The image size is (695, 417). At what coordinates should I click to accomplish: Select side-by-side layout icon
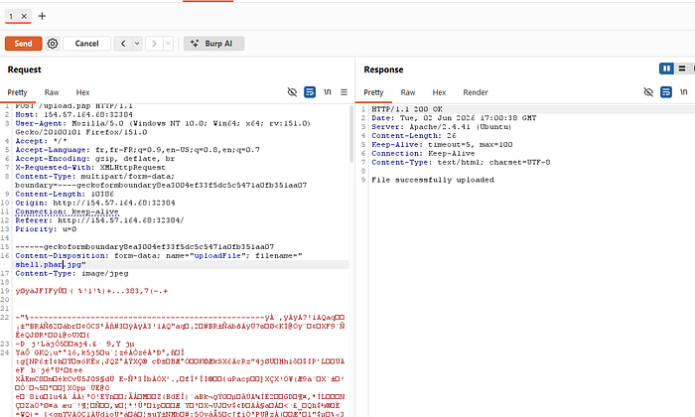[666, 69]
